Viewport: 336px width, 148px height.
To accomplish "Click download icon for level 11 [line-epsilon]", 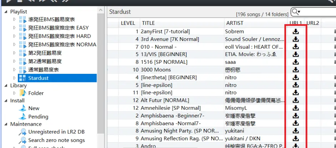I will tap(296, 93).
